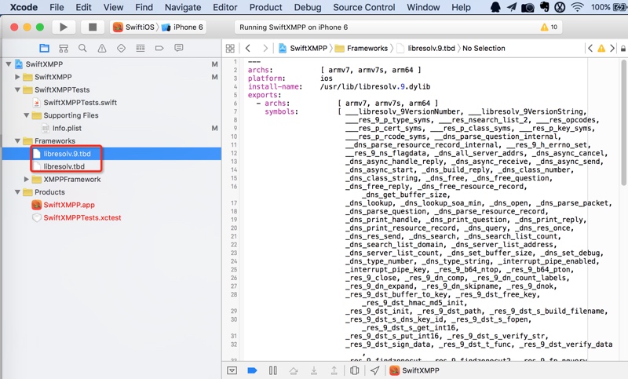Click the Wi-Fi status icon
Image resolution: width=628 pixels, height=379 pixels.
577,7
